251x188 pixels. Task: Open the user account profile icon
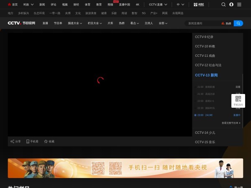tap(231, 5)
